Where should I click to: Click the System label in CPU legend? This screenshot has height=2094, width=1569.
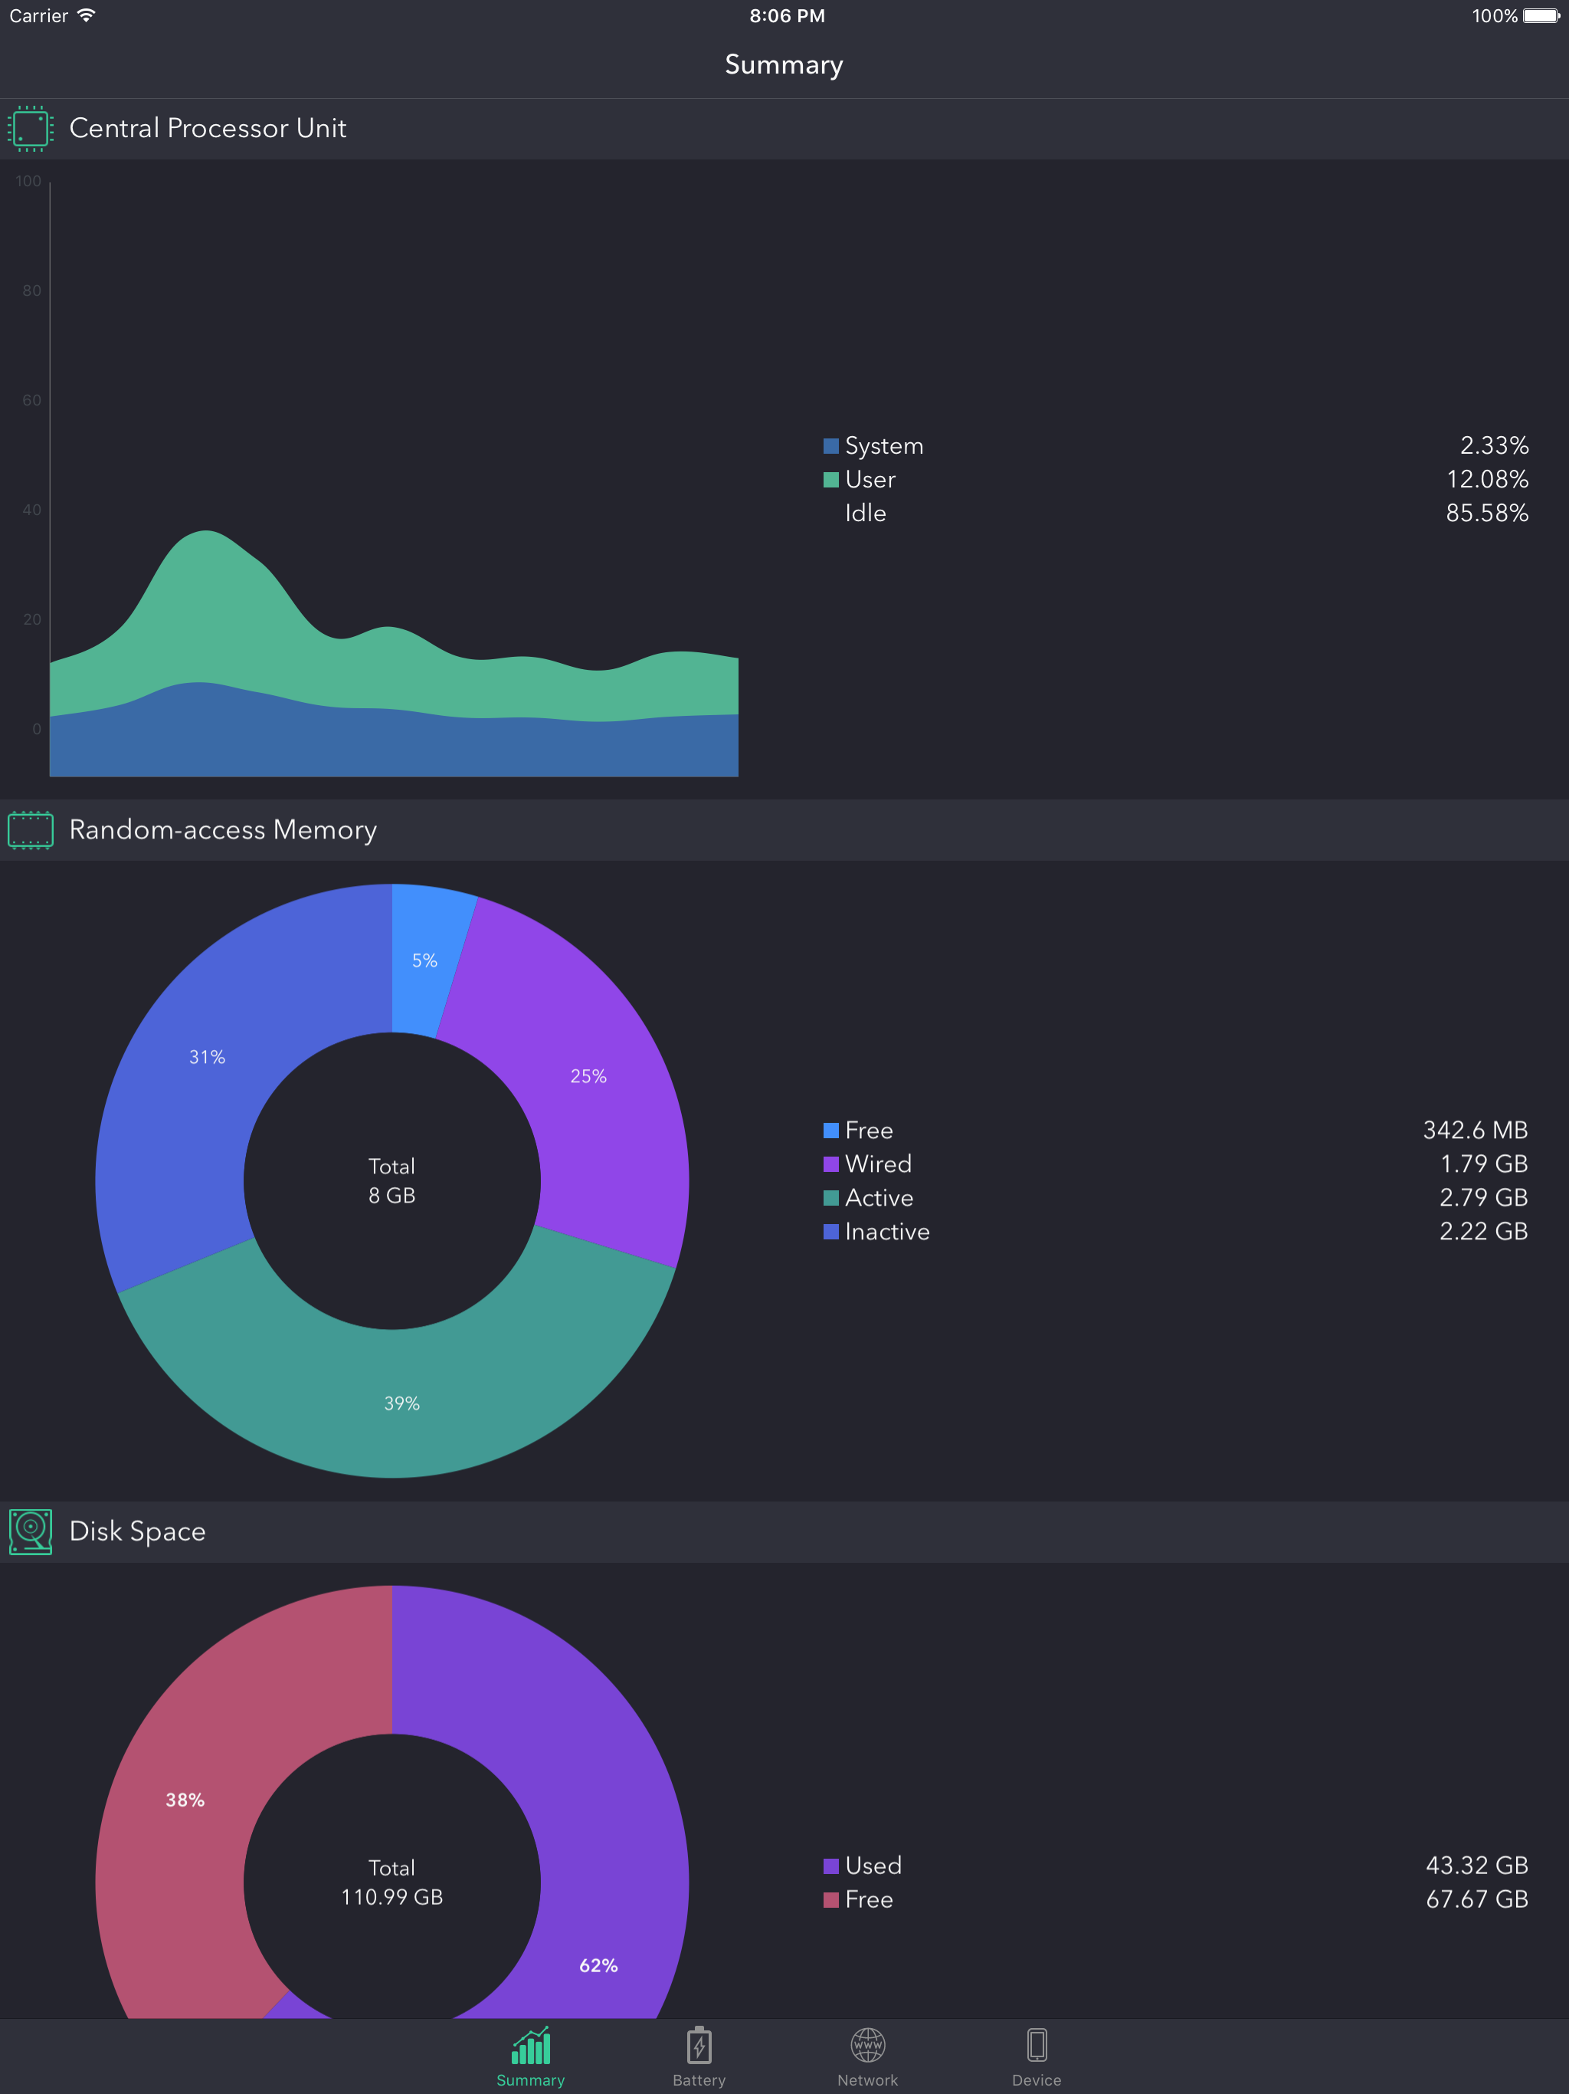click(x=884, y=446)
